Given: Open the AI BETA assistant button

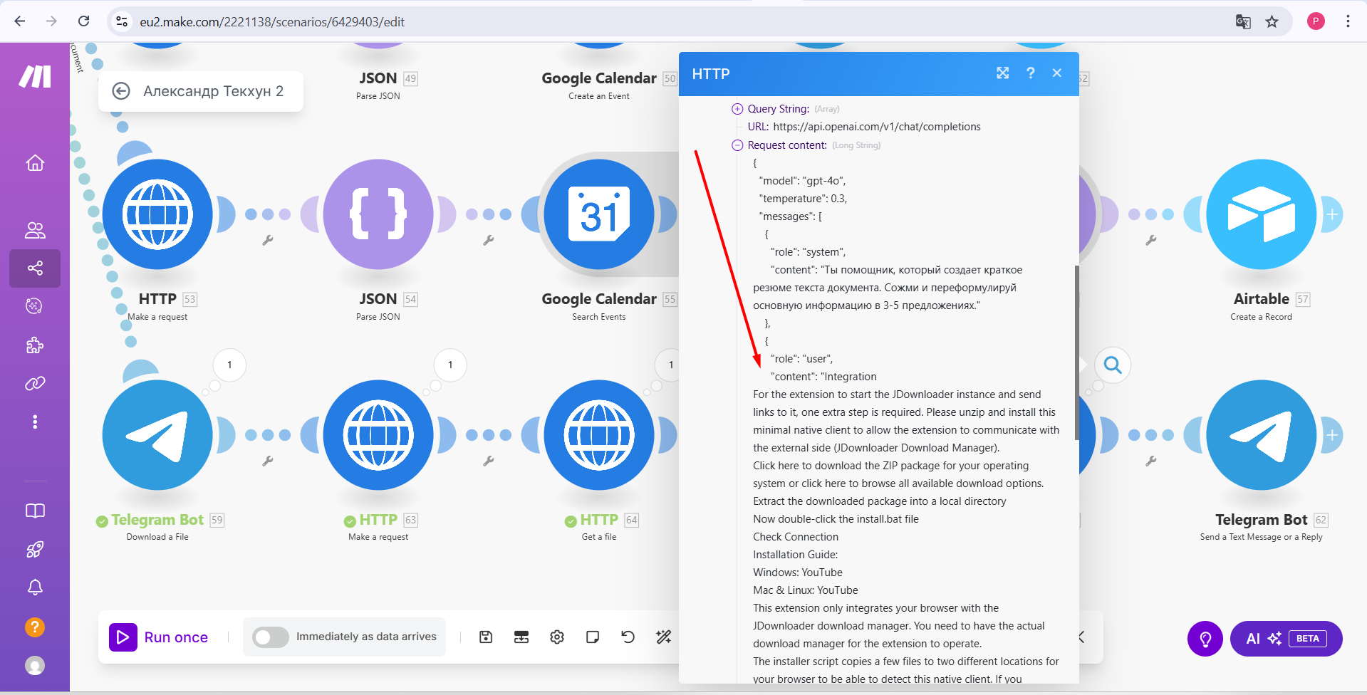Looking at the screenshot, I should click(x=1286, y=639).
